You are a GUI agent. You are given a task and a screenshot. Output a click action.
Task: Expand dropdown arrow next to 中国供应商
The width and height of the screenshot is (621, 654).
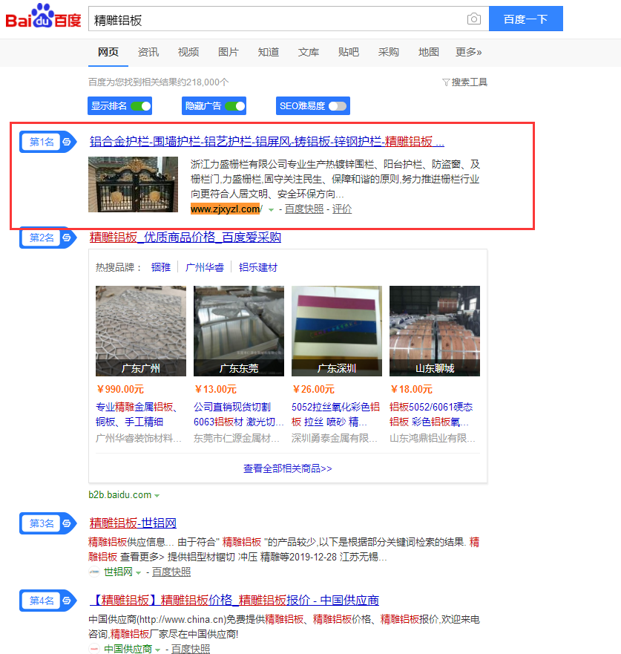(x=157, y=650)
